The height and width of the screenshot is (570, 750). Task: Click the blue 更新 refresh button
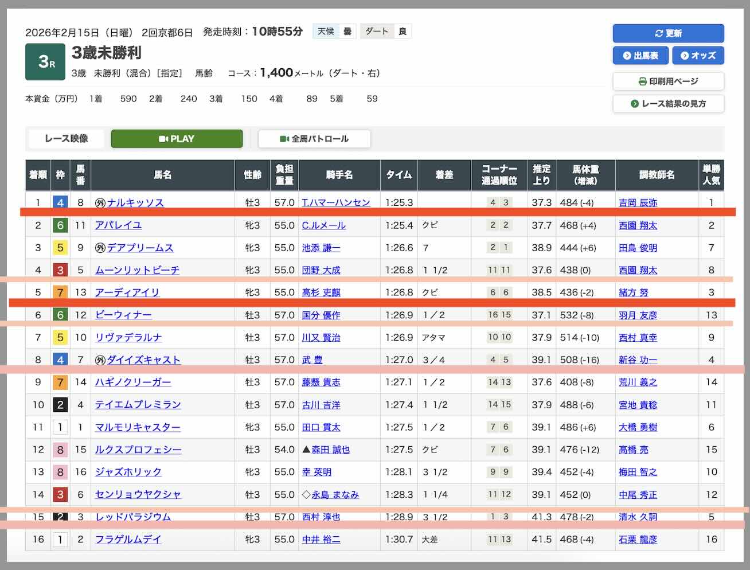tap(668, 33)
